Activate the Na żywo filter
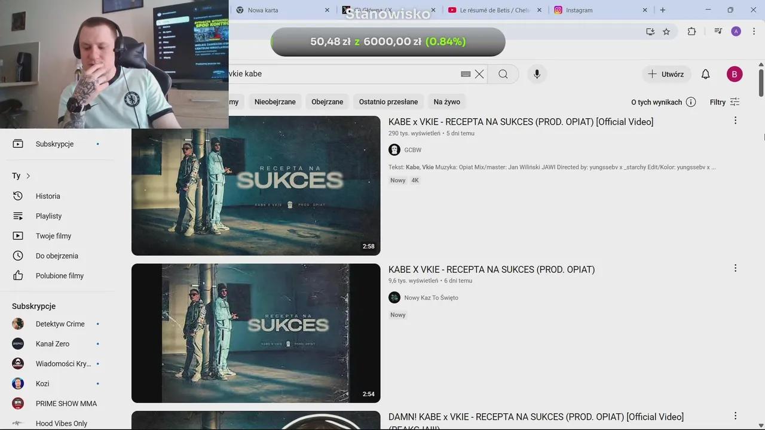Viewport: 765px width, 430px height. coord(446,102)
